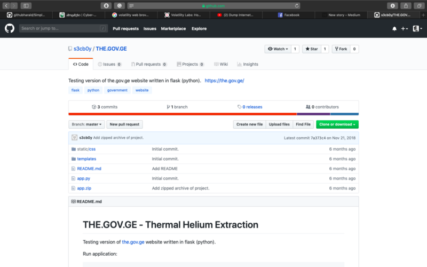Expand the plus create-new menu
The height and width of the screenshot is (267, 427).
click(405, 29)
